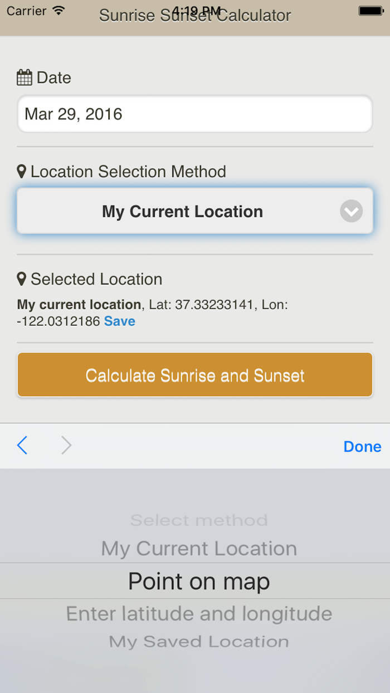Choose My Current Location in the picker wheel
Image resolution: width=390 pixels, height=693 pixels.
(198, 548)
